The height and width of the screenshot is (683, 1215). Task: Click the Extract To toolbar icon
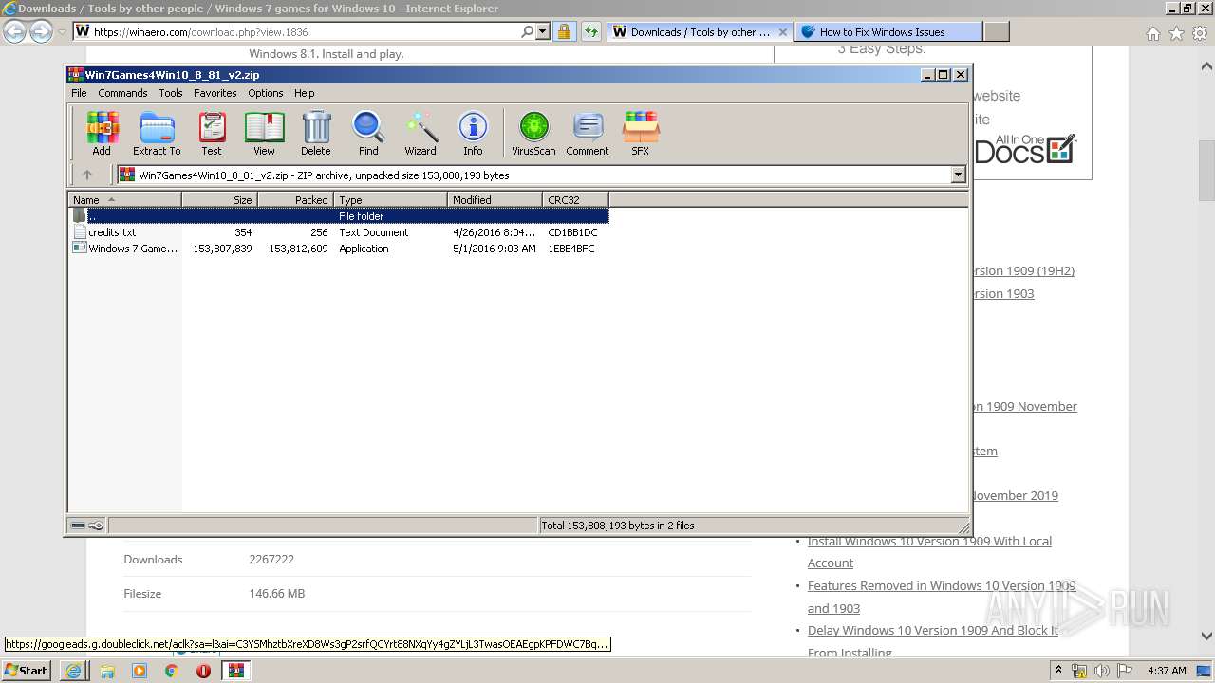point(157,133)
